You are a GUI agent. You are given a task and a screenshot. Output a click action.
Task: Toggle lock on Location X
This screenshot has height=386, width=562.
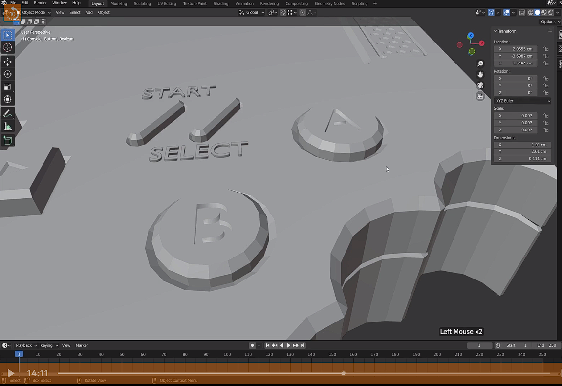(545, 49)
